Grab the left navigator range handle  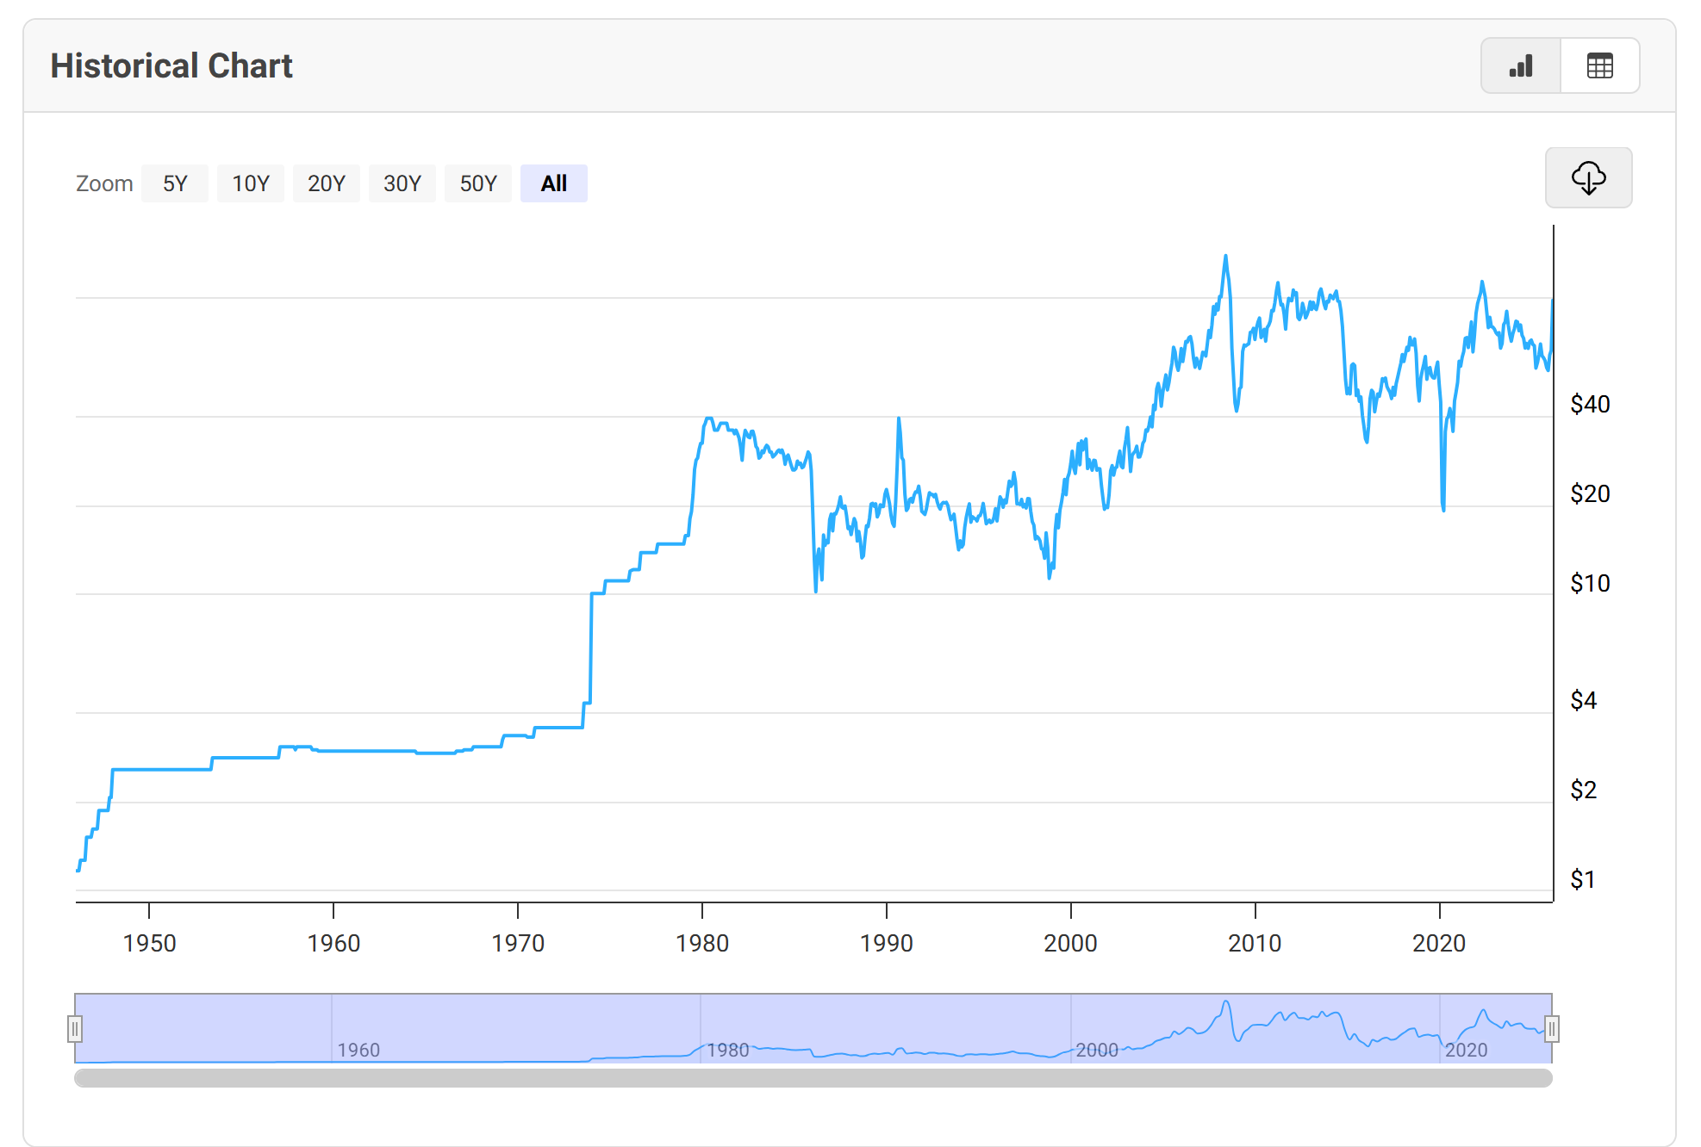[75, 1028]
